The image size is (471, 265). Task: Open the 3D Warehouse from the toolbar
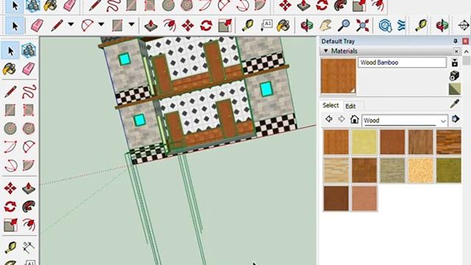pos(385,25)
